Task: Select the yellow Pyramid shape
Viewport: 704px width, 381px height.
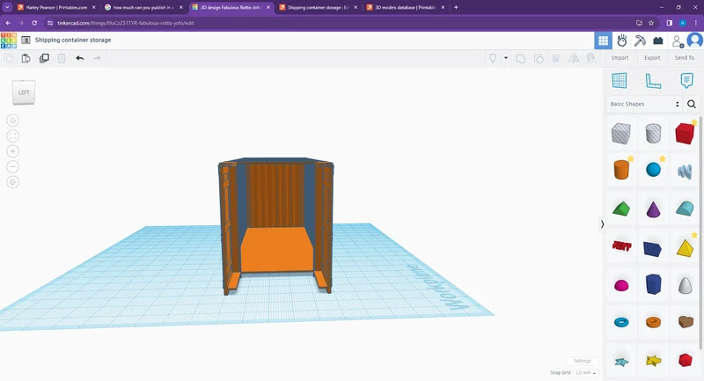Action: pyautogui.click(x=686, y=247)
